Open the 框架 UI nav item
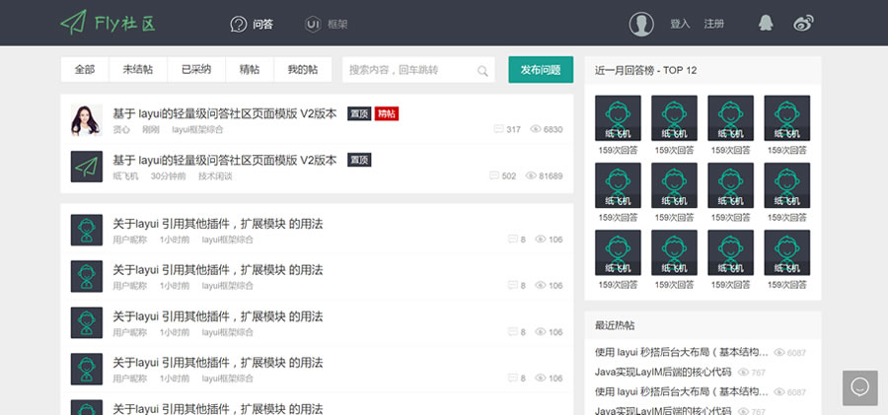888x415 pixels. tap(326, 23)
